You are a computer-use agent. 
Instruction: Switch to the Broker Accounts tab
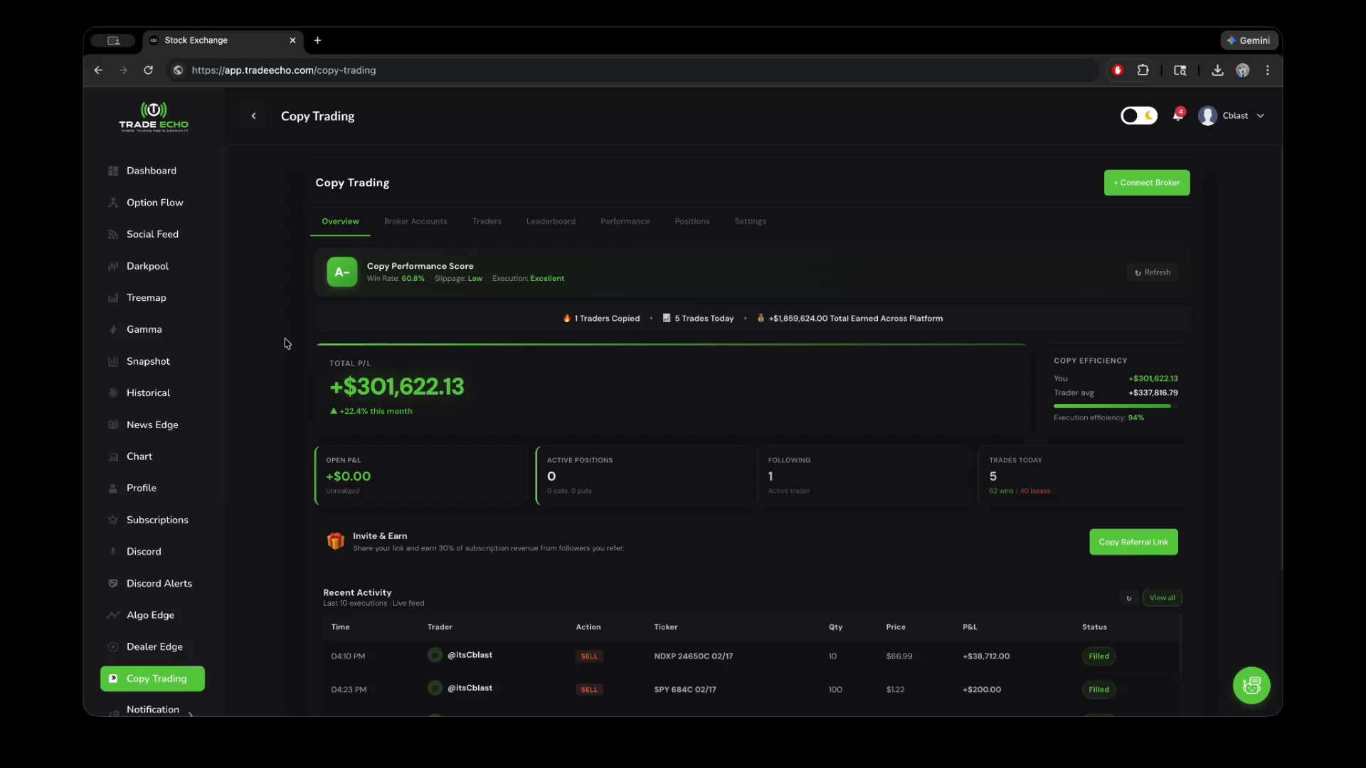tap(415, 221)
